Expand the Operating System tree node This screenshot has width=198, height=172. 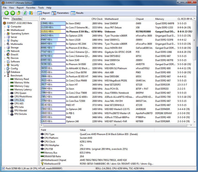click(5, 34)
